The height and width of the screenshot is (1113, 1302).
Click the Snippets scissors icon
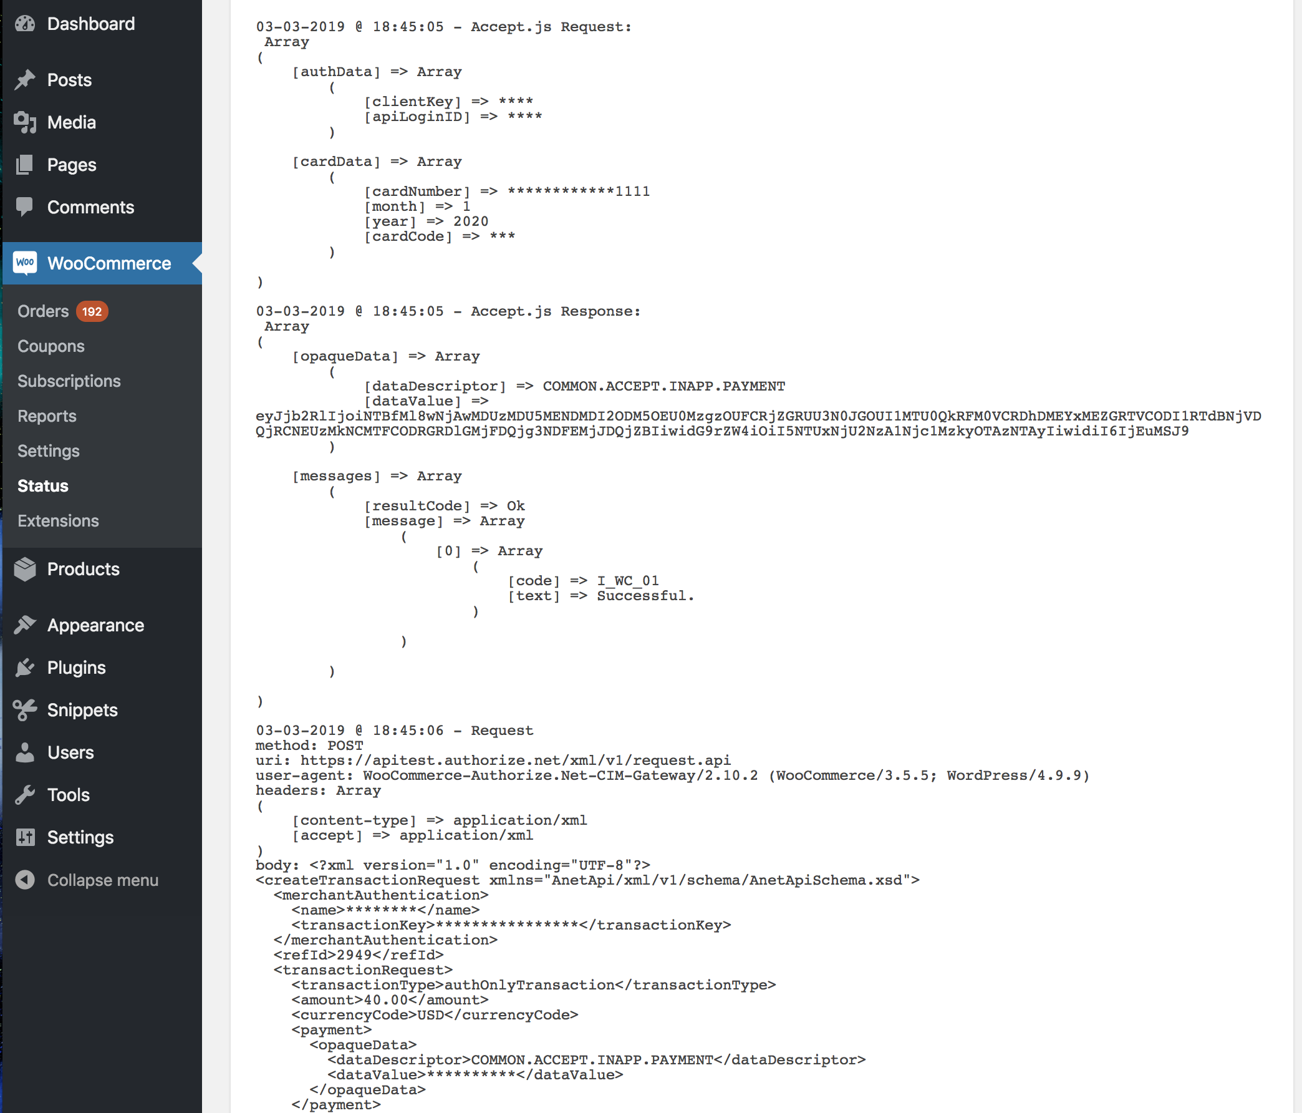pos(25,710)
